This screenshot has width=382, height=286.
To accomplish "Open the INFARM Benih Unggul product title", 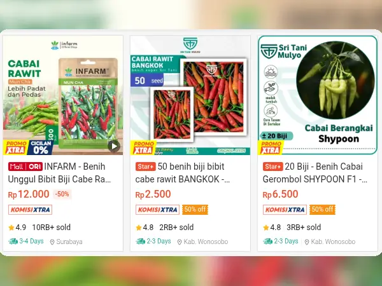I will [59, 173].
